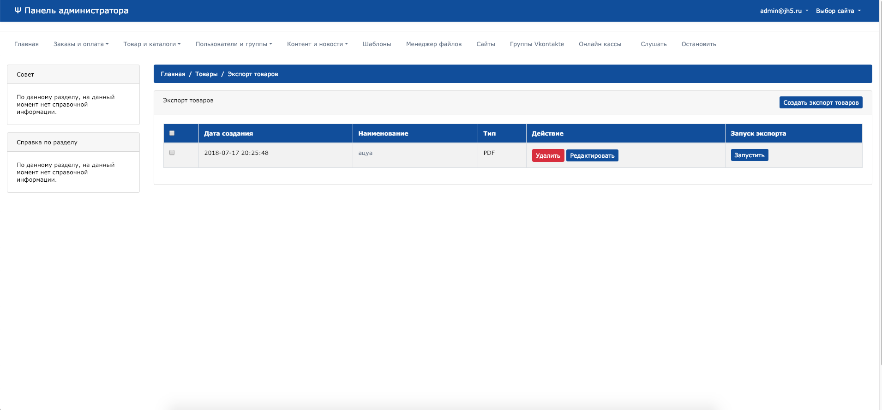Viewport: 882px width, 410px height.
Task: Expand the Заказы и оплата menu
Action: 81,44
